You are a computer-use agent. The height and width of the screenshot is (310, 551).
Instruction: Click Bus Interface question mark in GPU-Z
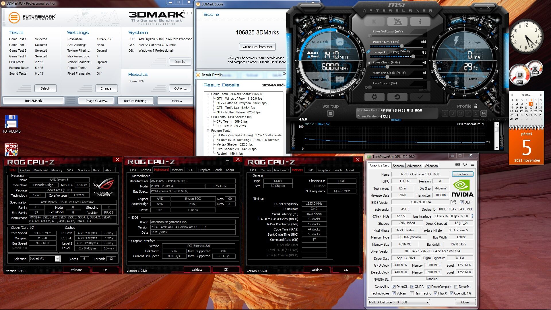472,216
